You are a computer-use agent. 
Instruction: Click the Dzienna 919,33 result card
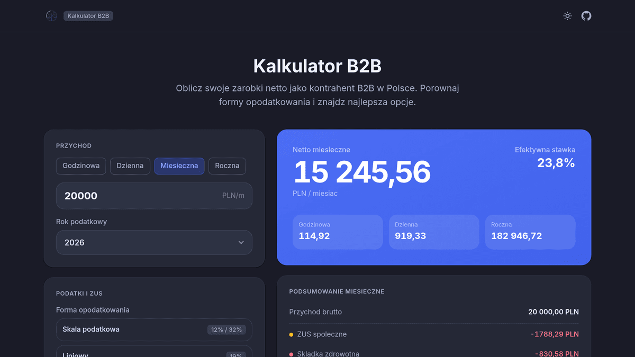(433, 232)
